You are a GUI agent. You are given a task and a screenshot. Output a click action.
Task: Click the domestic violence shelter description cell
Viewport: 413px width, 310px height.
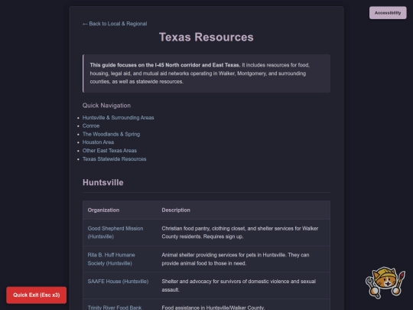point(243,286)
